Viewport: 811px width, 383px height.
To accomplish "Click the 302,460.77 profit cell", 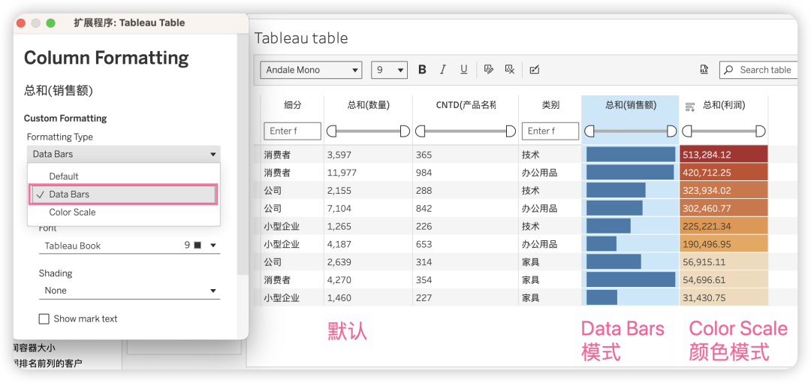I will pyautogui.click(x=724, y=209).
